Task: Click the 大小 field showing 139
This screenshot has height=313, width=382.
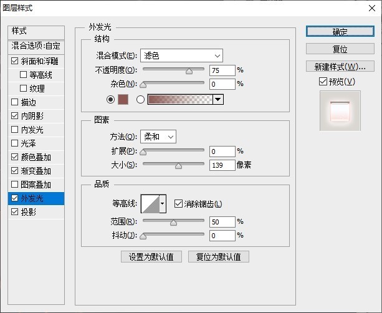Action: (x=222, y=165)
